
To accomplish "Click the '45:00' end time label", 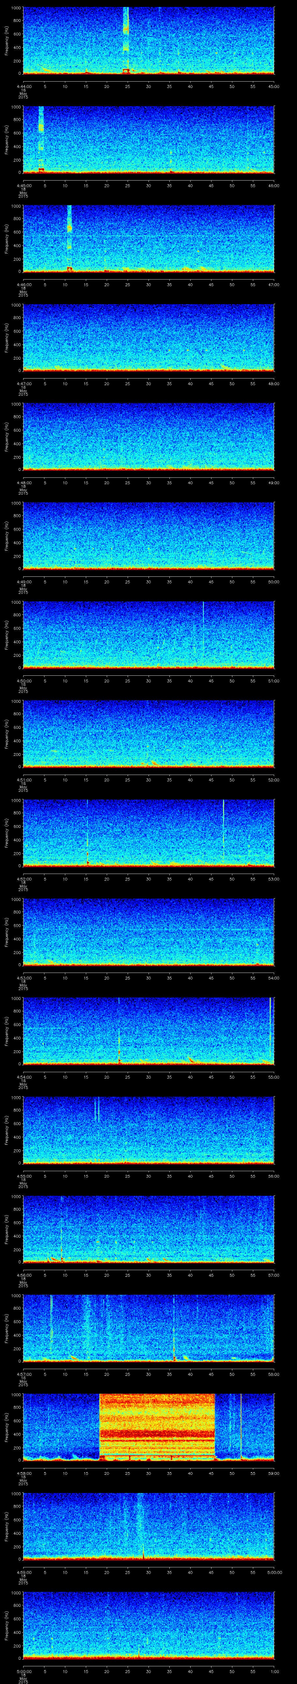I will tap(274, 86).
